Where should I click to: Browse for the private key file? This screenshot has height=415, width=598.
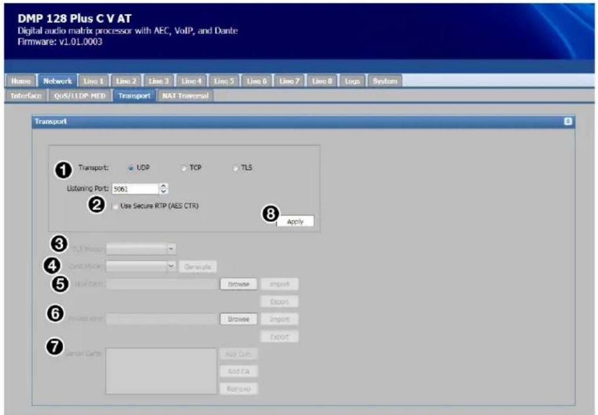[238, 319]
